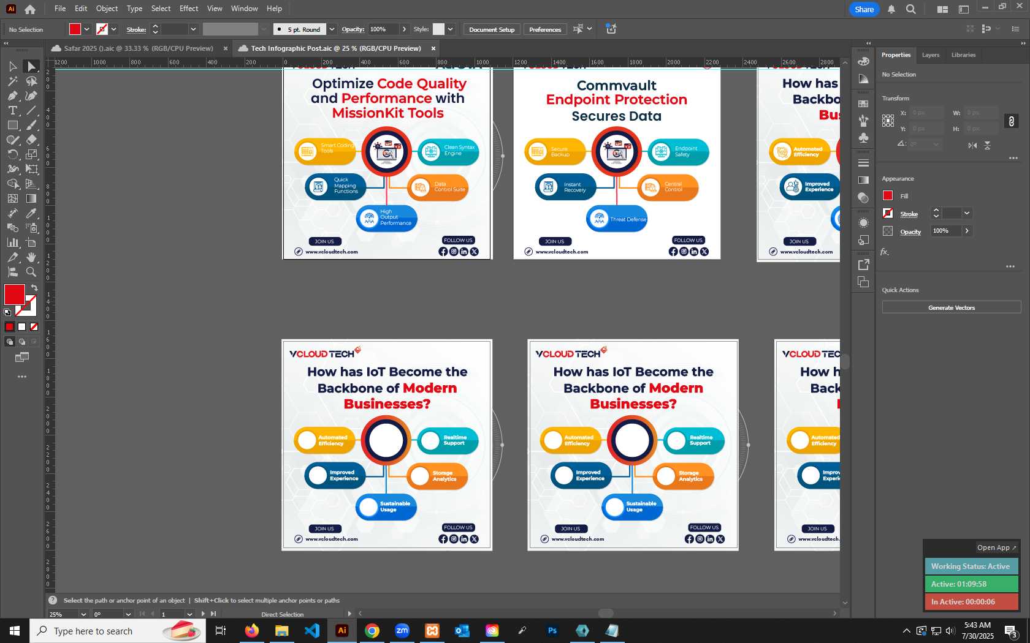The height and width of the screenshot is (643, 1030).
Task: Set paint mode to Gradient
Action: (x=21, y=326)
